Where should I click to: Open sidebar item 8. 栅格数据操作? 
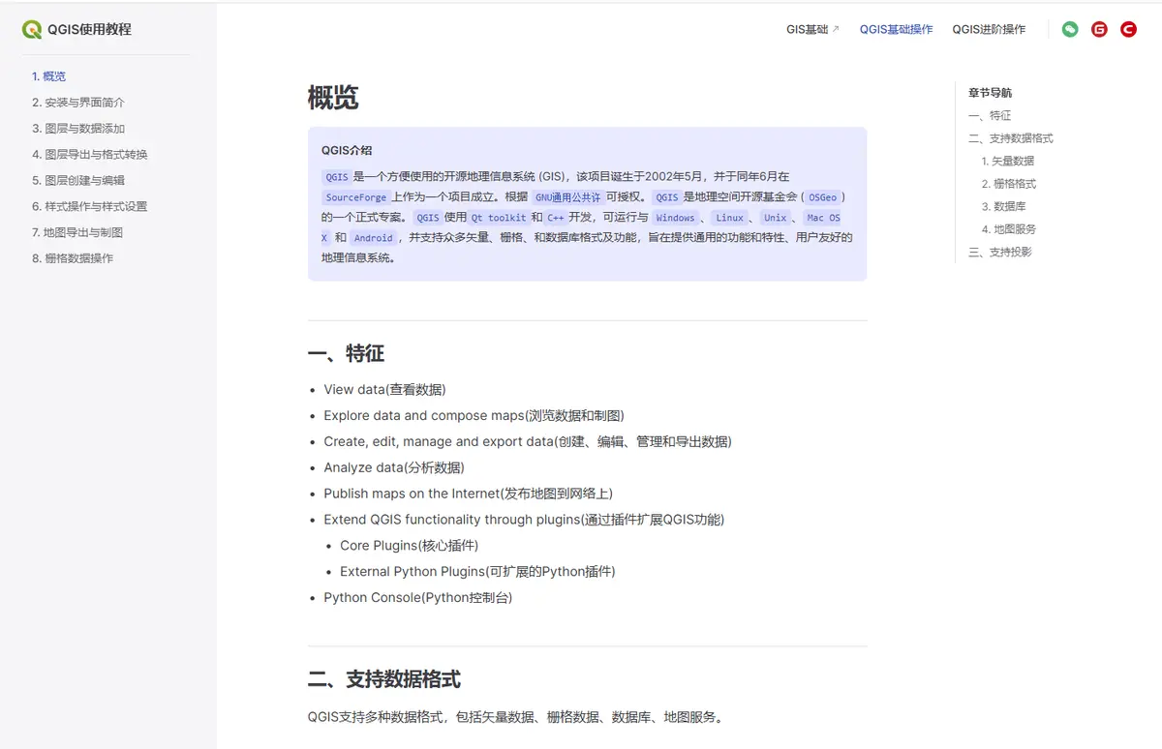point(72,259)
